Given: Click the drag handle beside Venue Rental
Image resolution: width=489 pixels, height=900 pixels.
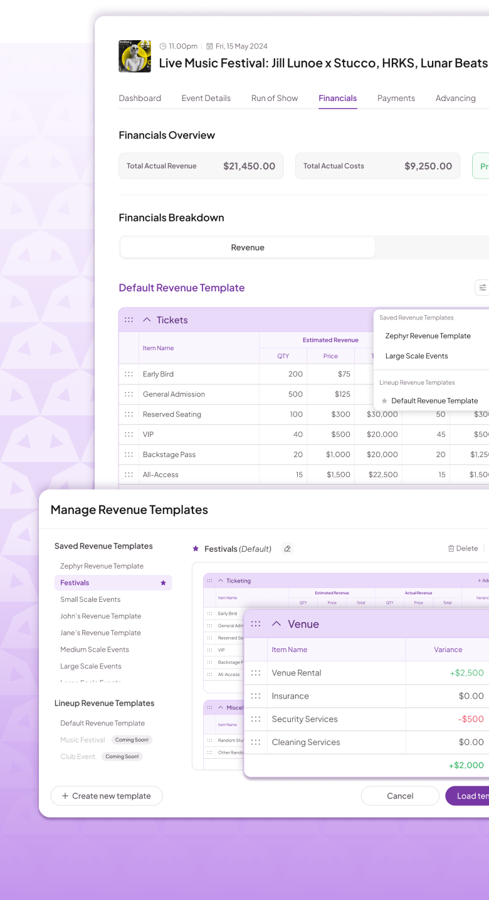Looking at the screenshot, I should click(256, 673).
